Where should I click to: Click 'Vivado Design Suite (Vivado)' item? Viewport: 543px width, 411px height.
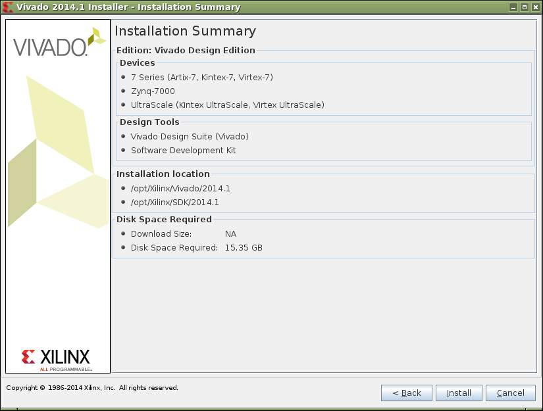(x=190, y=136)
